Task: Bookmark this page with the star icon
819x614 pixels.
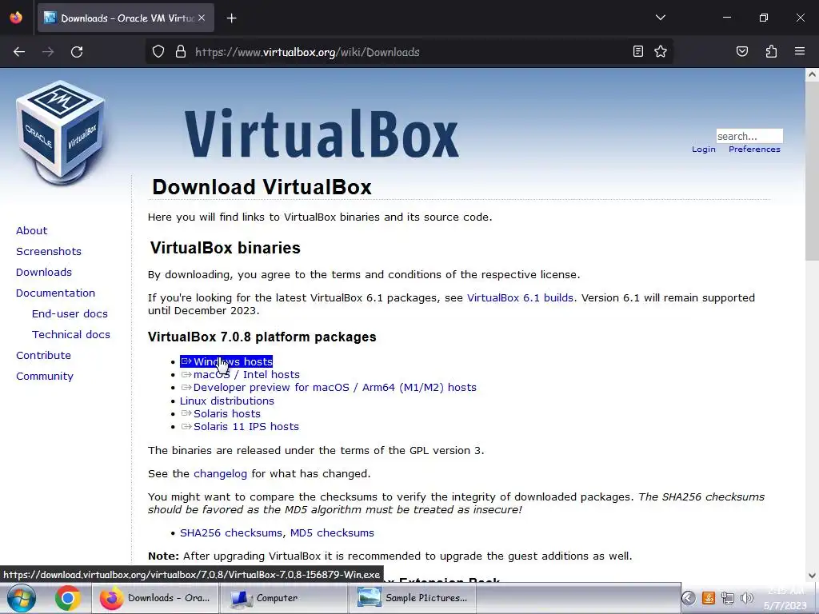Action: (661, 51)
